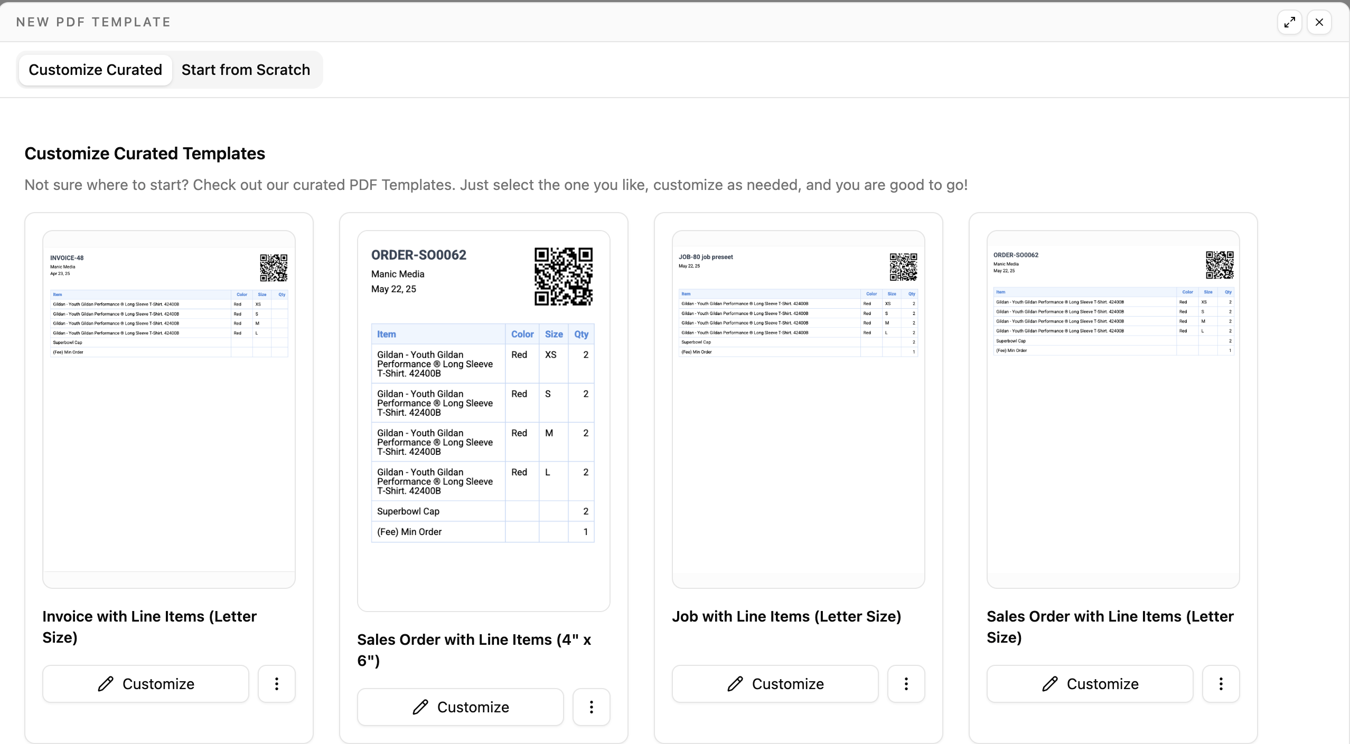Screen dimensions: 1350x744
Task: Close the New PDF Template dialog
Action: click(1319, 22)
